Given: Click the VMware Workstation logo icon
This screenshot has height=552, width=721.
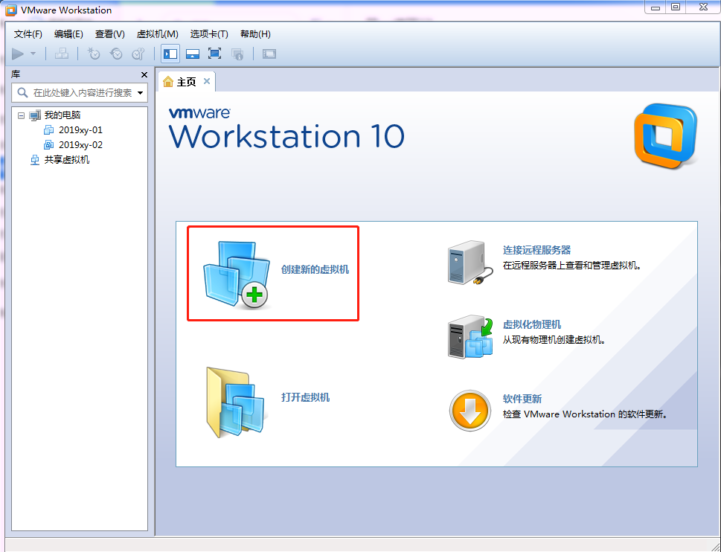Looking at the screenshot, I should (665, 135).
